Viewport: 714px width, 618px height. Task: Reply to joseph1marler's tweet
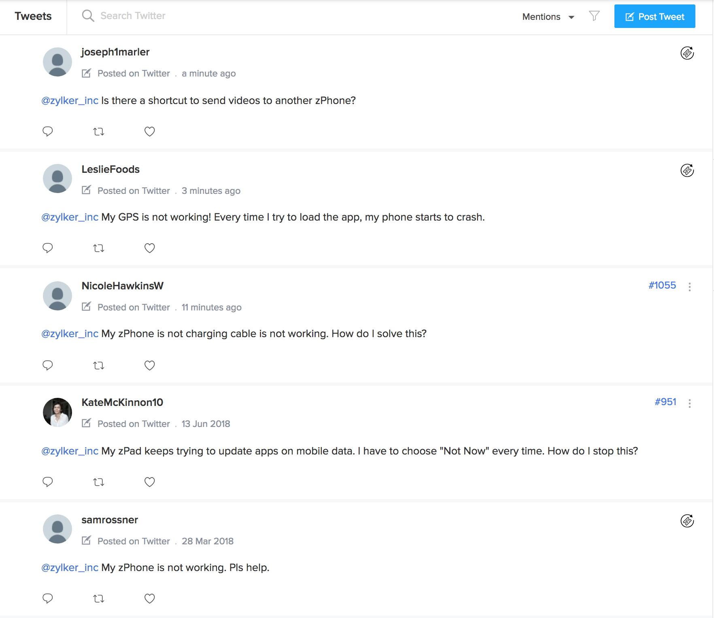pos(48,132)
